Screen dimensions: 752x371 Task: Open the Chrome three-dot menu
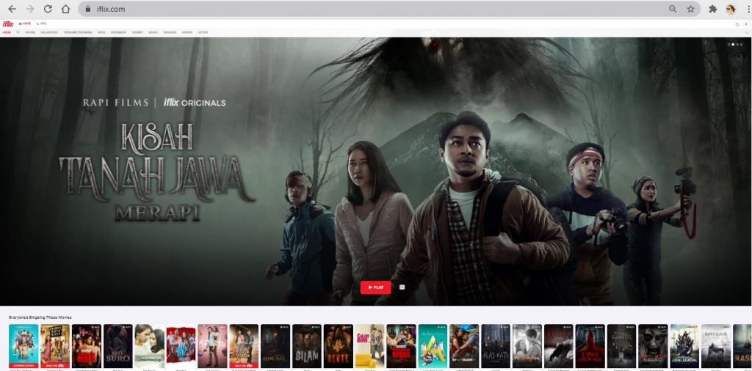[747, 9]
